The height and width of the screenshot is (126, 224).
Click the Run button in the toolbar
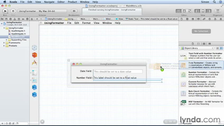[x=5, y=11]
